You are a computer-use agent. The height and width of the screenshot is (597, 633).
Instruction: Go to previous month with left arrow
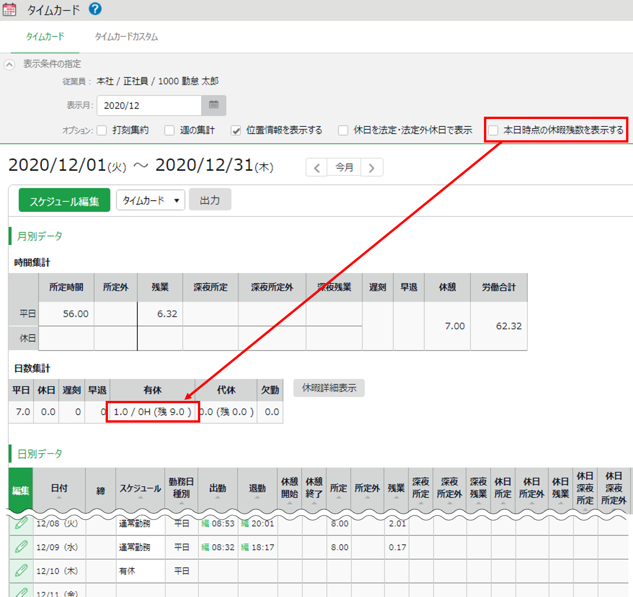317,167
